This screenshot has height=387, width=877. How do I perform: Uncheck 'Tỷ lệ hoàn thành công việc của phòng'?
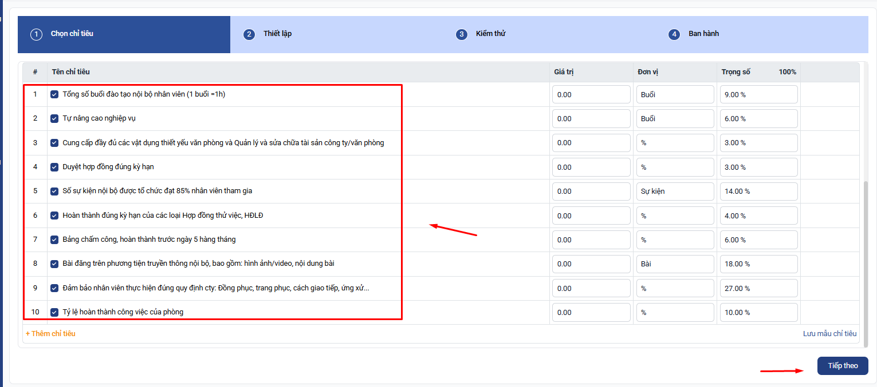click(54, 312)
